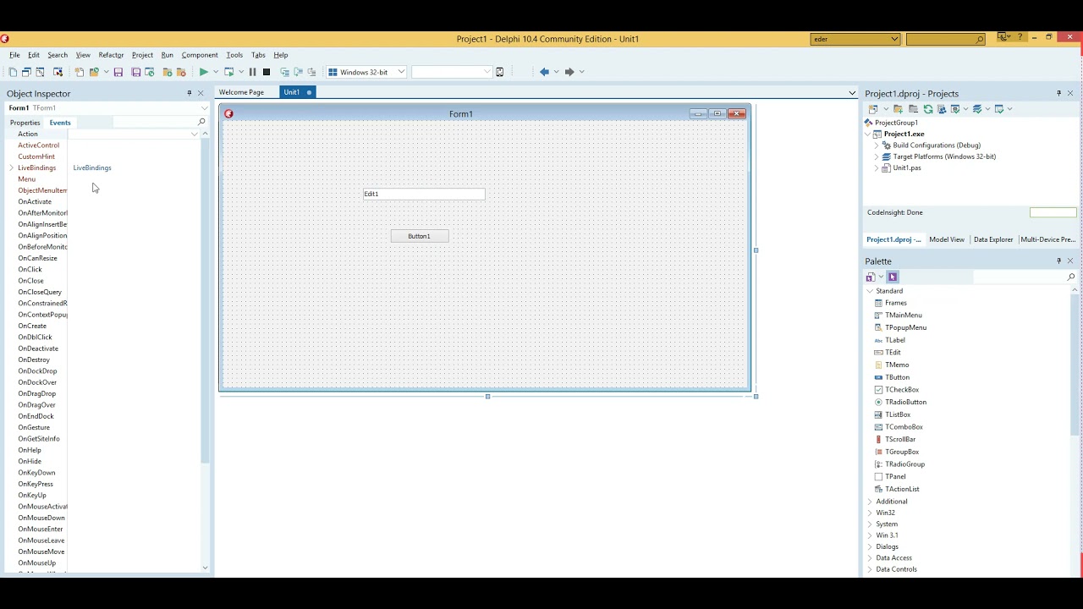The height and width of the screenshot is (609, 1083).
Task: Click the blue Back navigation arrow
Action: (x=544, y=72)
